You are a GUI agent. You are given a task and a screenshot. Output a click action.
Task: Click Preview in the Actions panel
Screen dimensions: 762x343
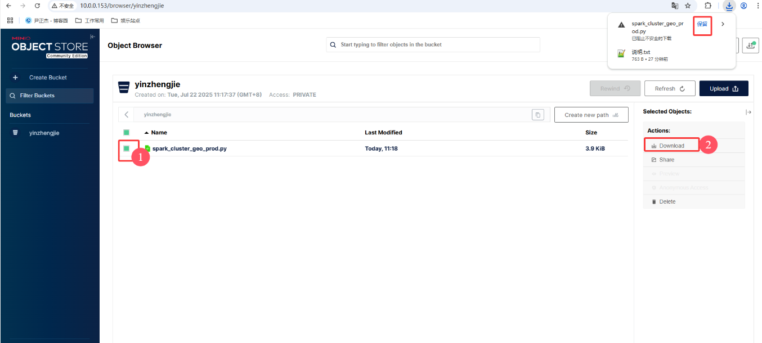[694, 174]
